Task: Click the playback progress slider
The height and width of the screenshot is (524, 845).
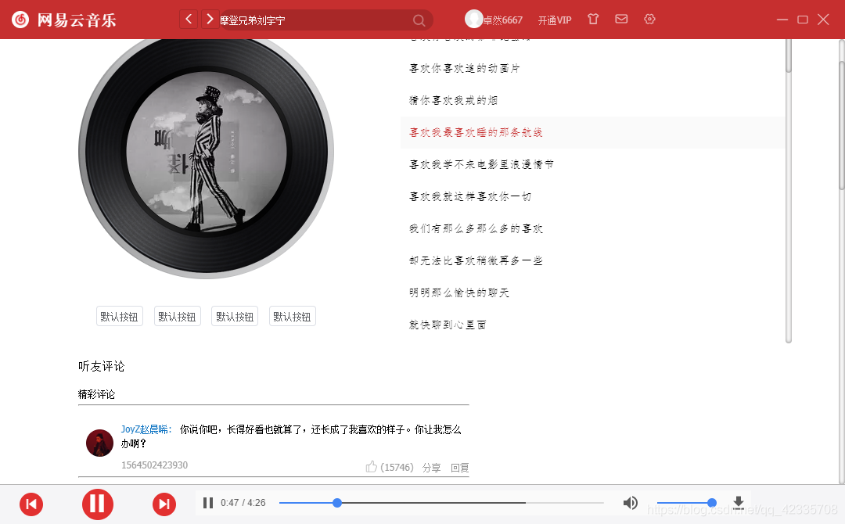Action: click(x=441, y=502)
